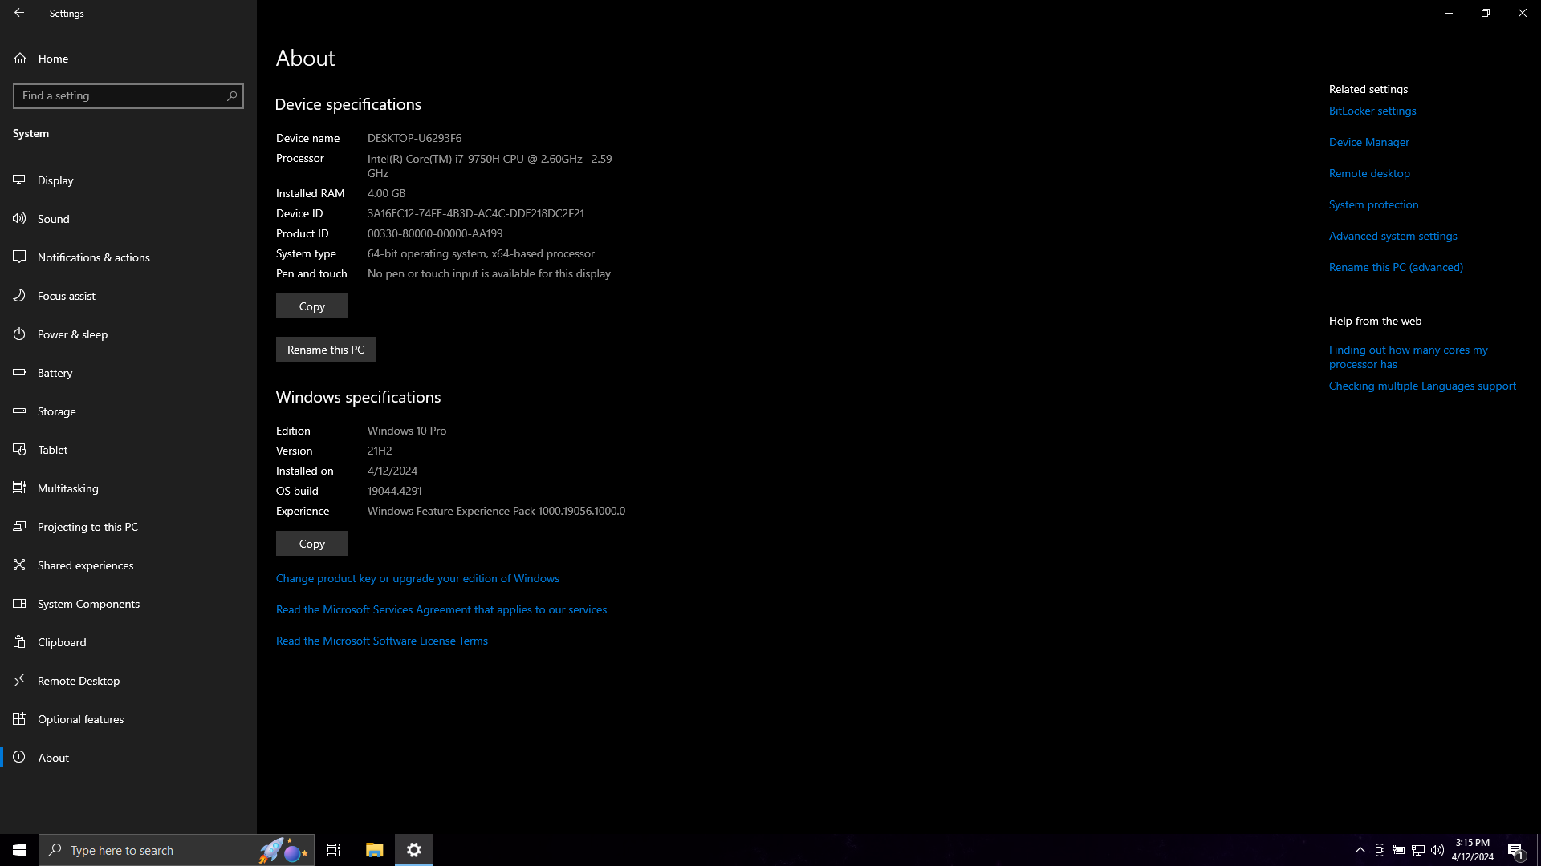Open Task View on the taskbar
Viewport: 1541px width, 866px height.
pos(334,850)
